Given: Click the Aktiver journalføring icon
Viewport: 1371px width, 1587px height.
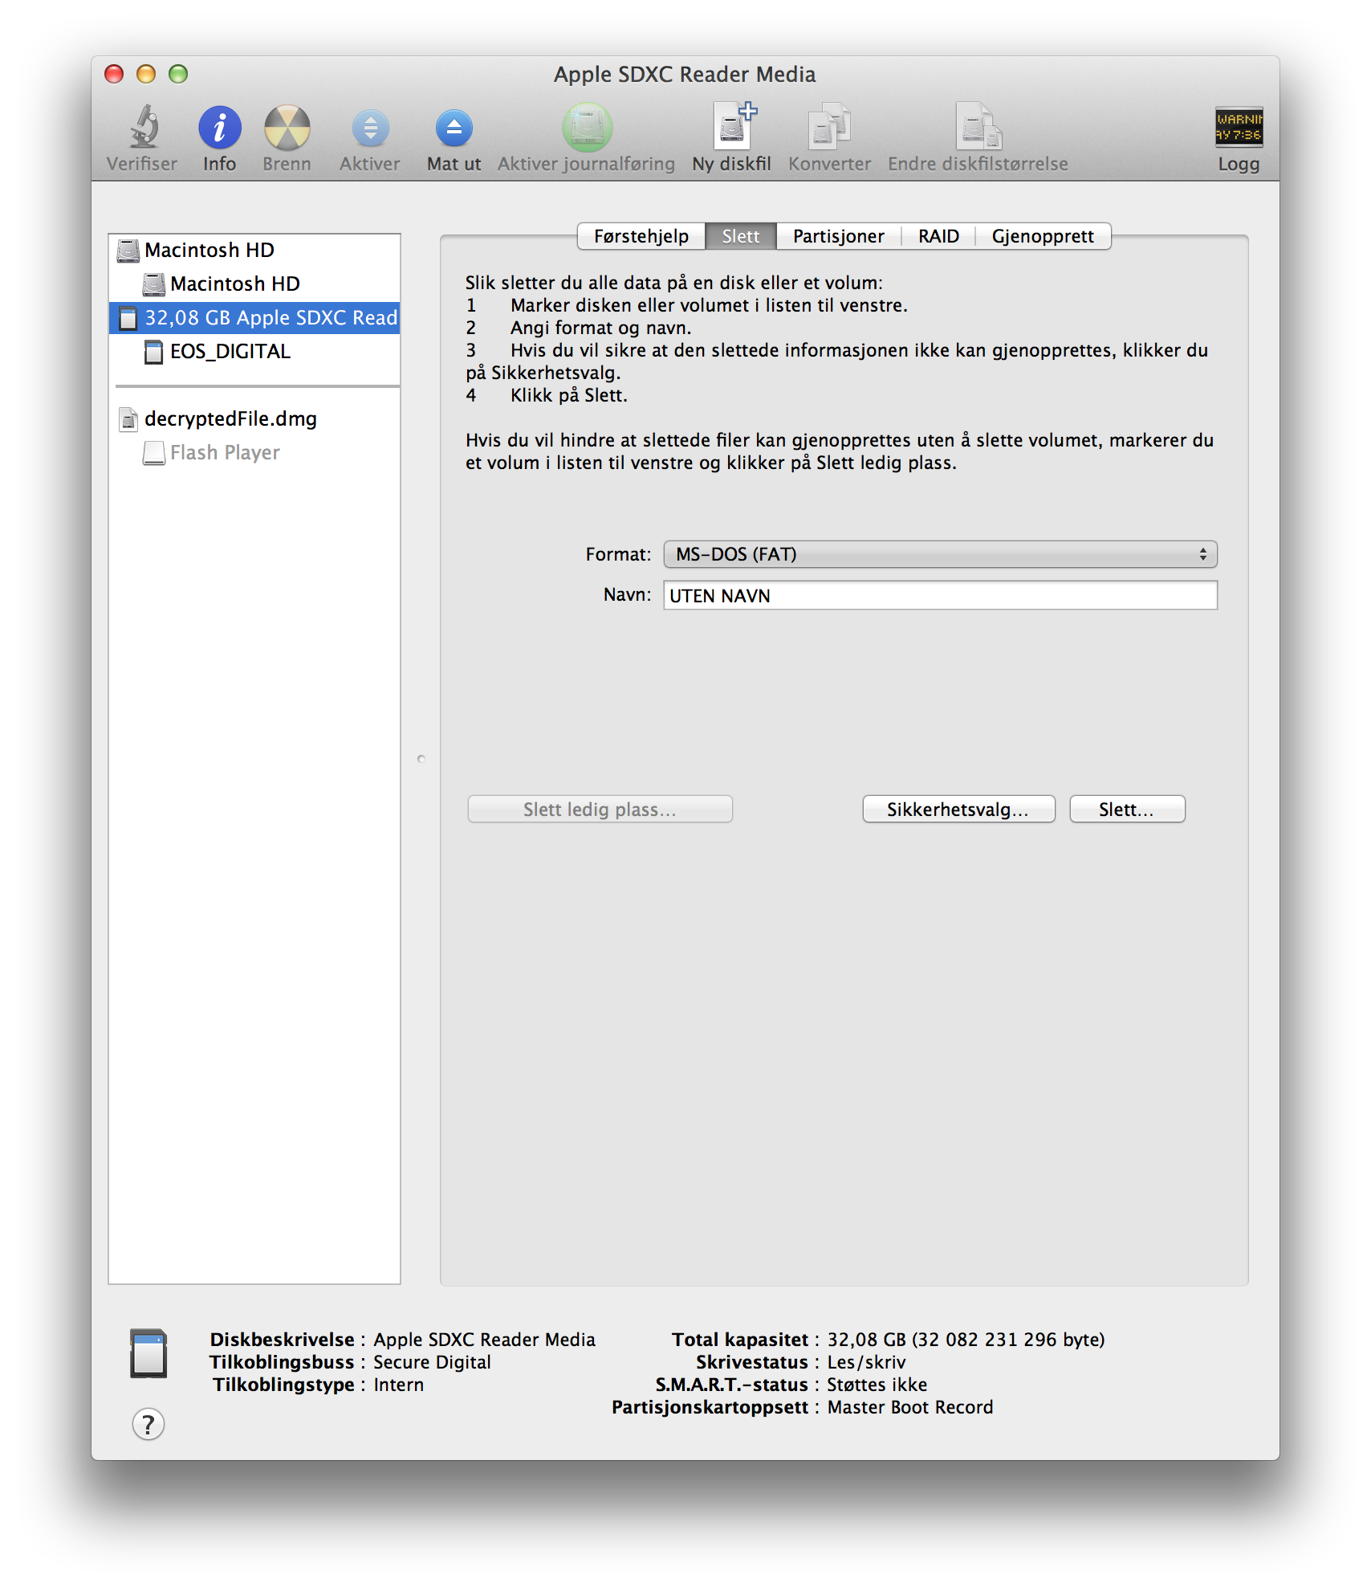Looking at the screenshot, I should pyautogui.click(x=587, y=128).
